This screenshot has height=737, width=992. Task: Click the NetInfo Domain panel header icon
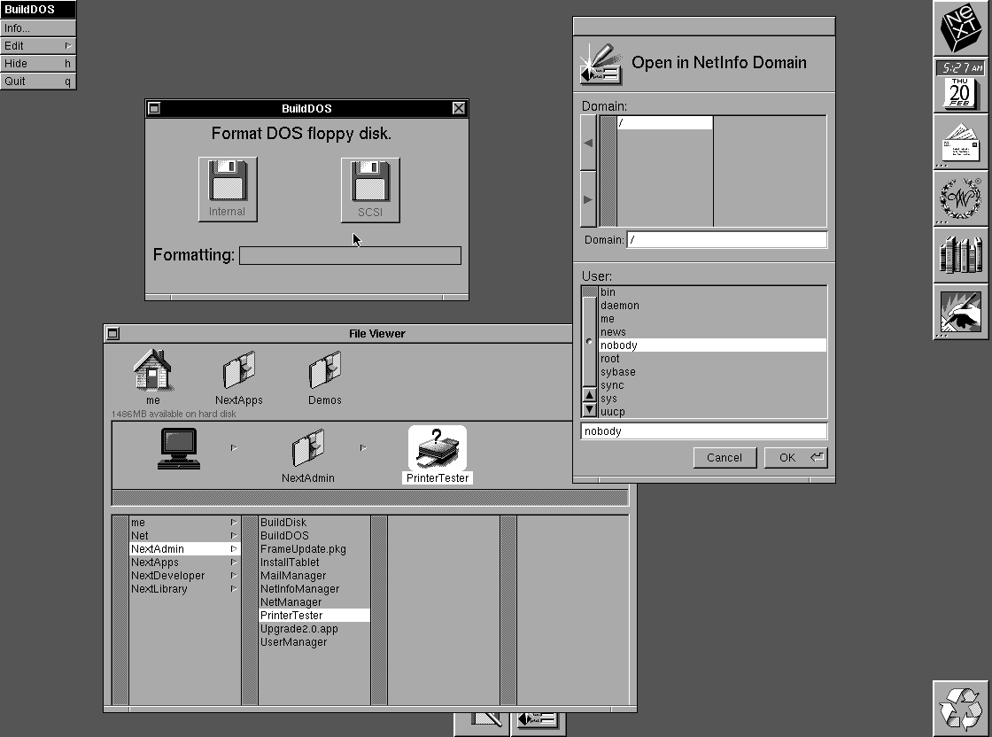[601, 64]
